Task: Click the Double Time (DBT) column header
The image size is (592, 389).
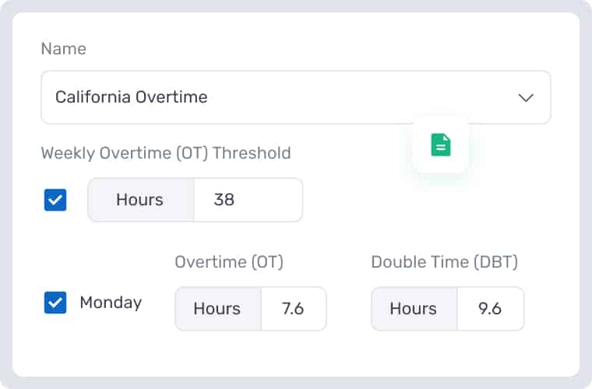Action: (x=444, y=262)
